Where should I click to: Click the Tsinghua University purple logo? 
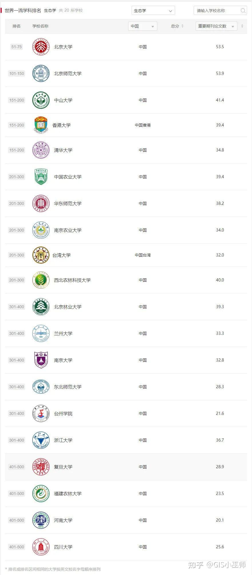tap(41, 150)
